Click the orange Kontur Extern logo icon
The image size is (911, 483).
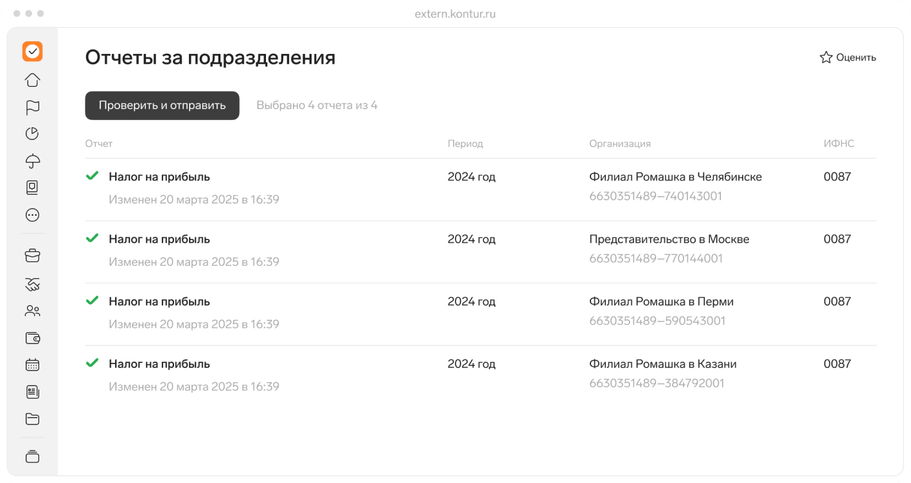tap(32, 51)
